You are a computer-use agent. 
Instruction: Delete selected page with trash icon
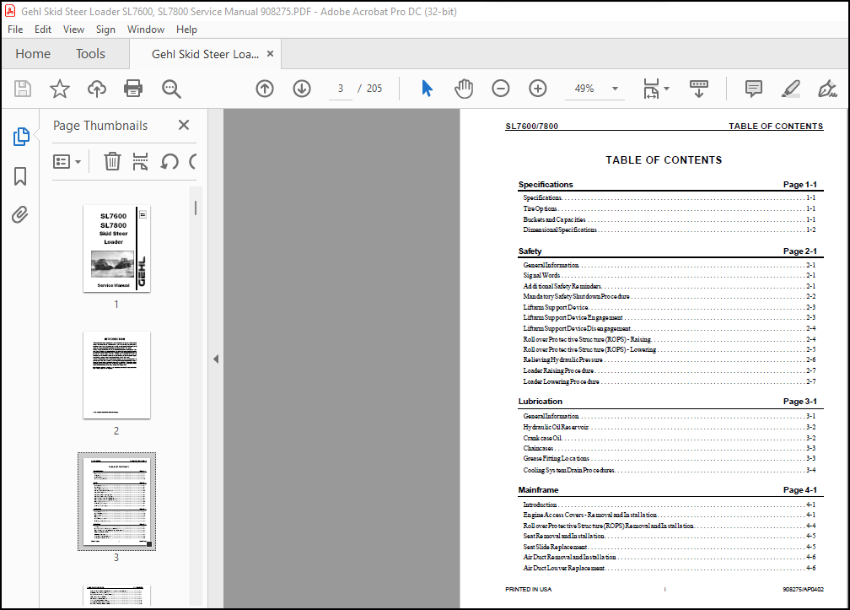(x=112, y=161)
